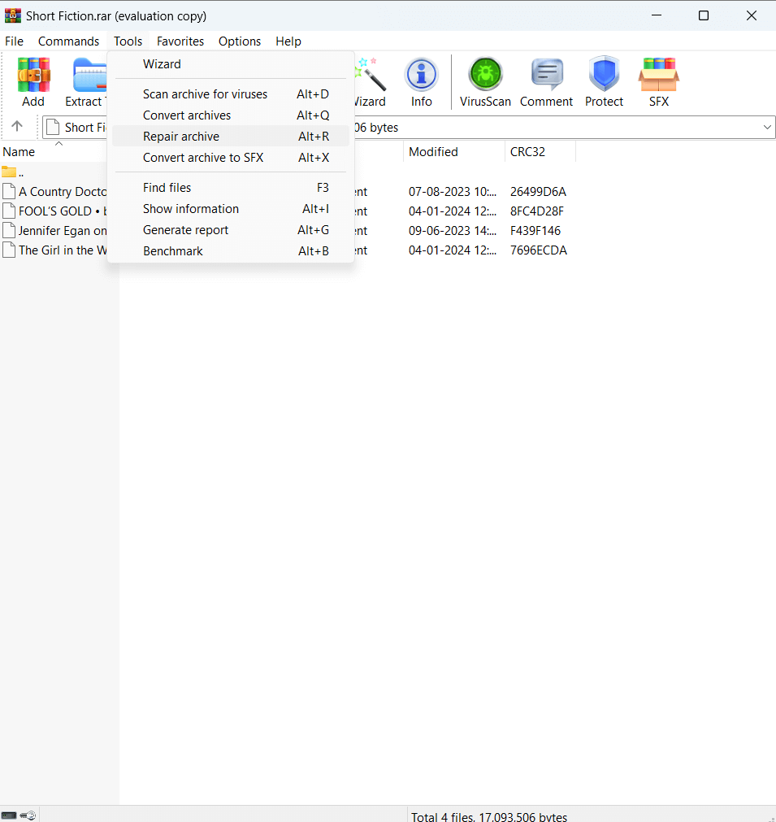Screen dimensions: 776x822
Task: Click the disk drive status bar icon
Action: click(x=9, y=815)
